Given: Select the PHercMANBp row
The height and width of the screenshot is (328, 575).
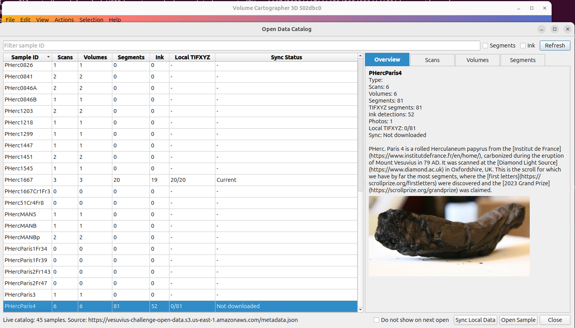Looking at the screenshot, I should point(181,237).
